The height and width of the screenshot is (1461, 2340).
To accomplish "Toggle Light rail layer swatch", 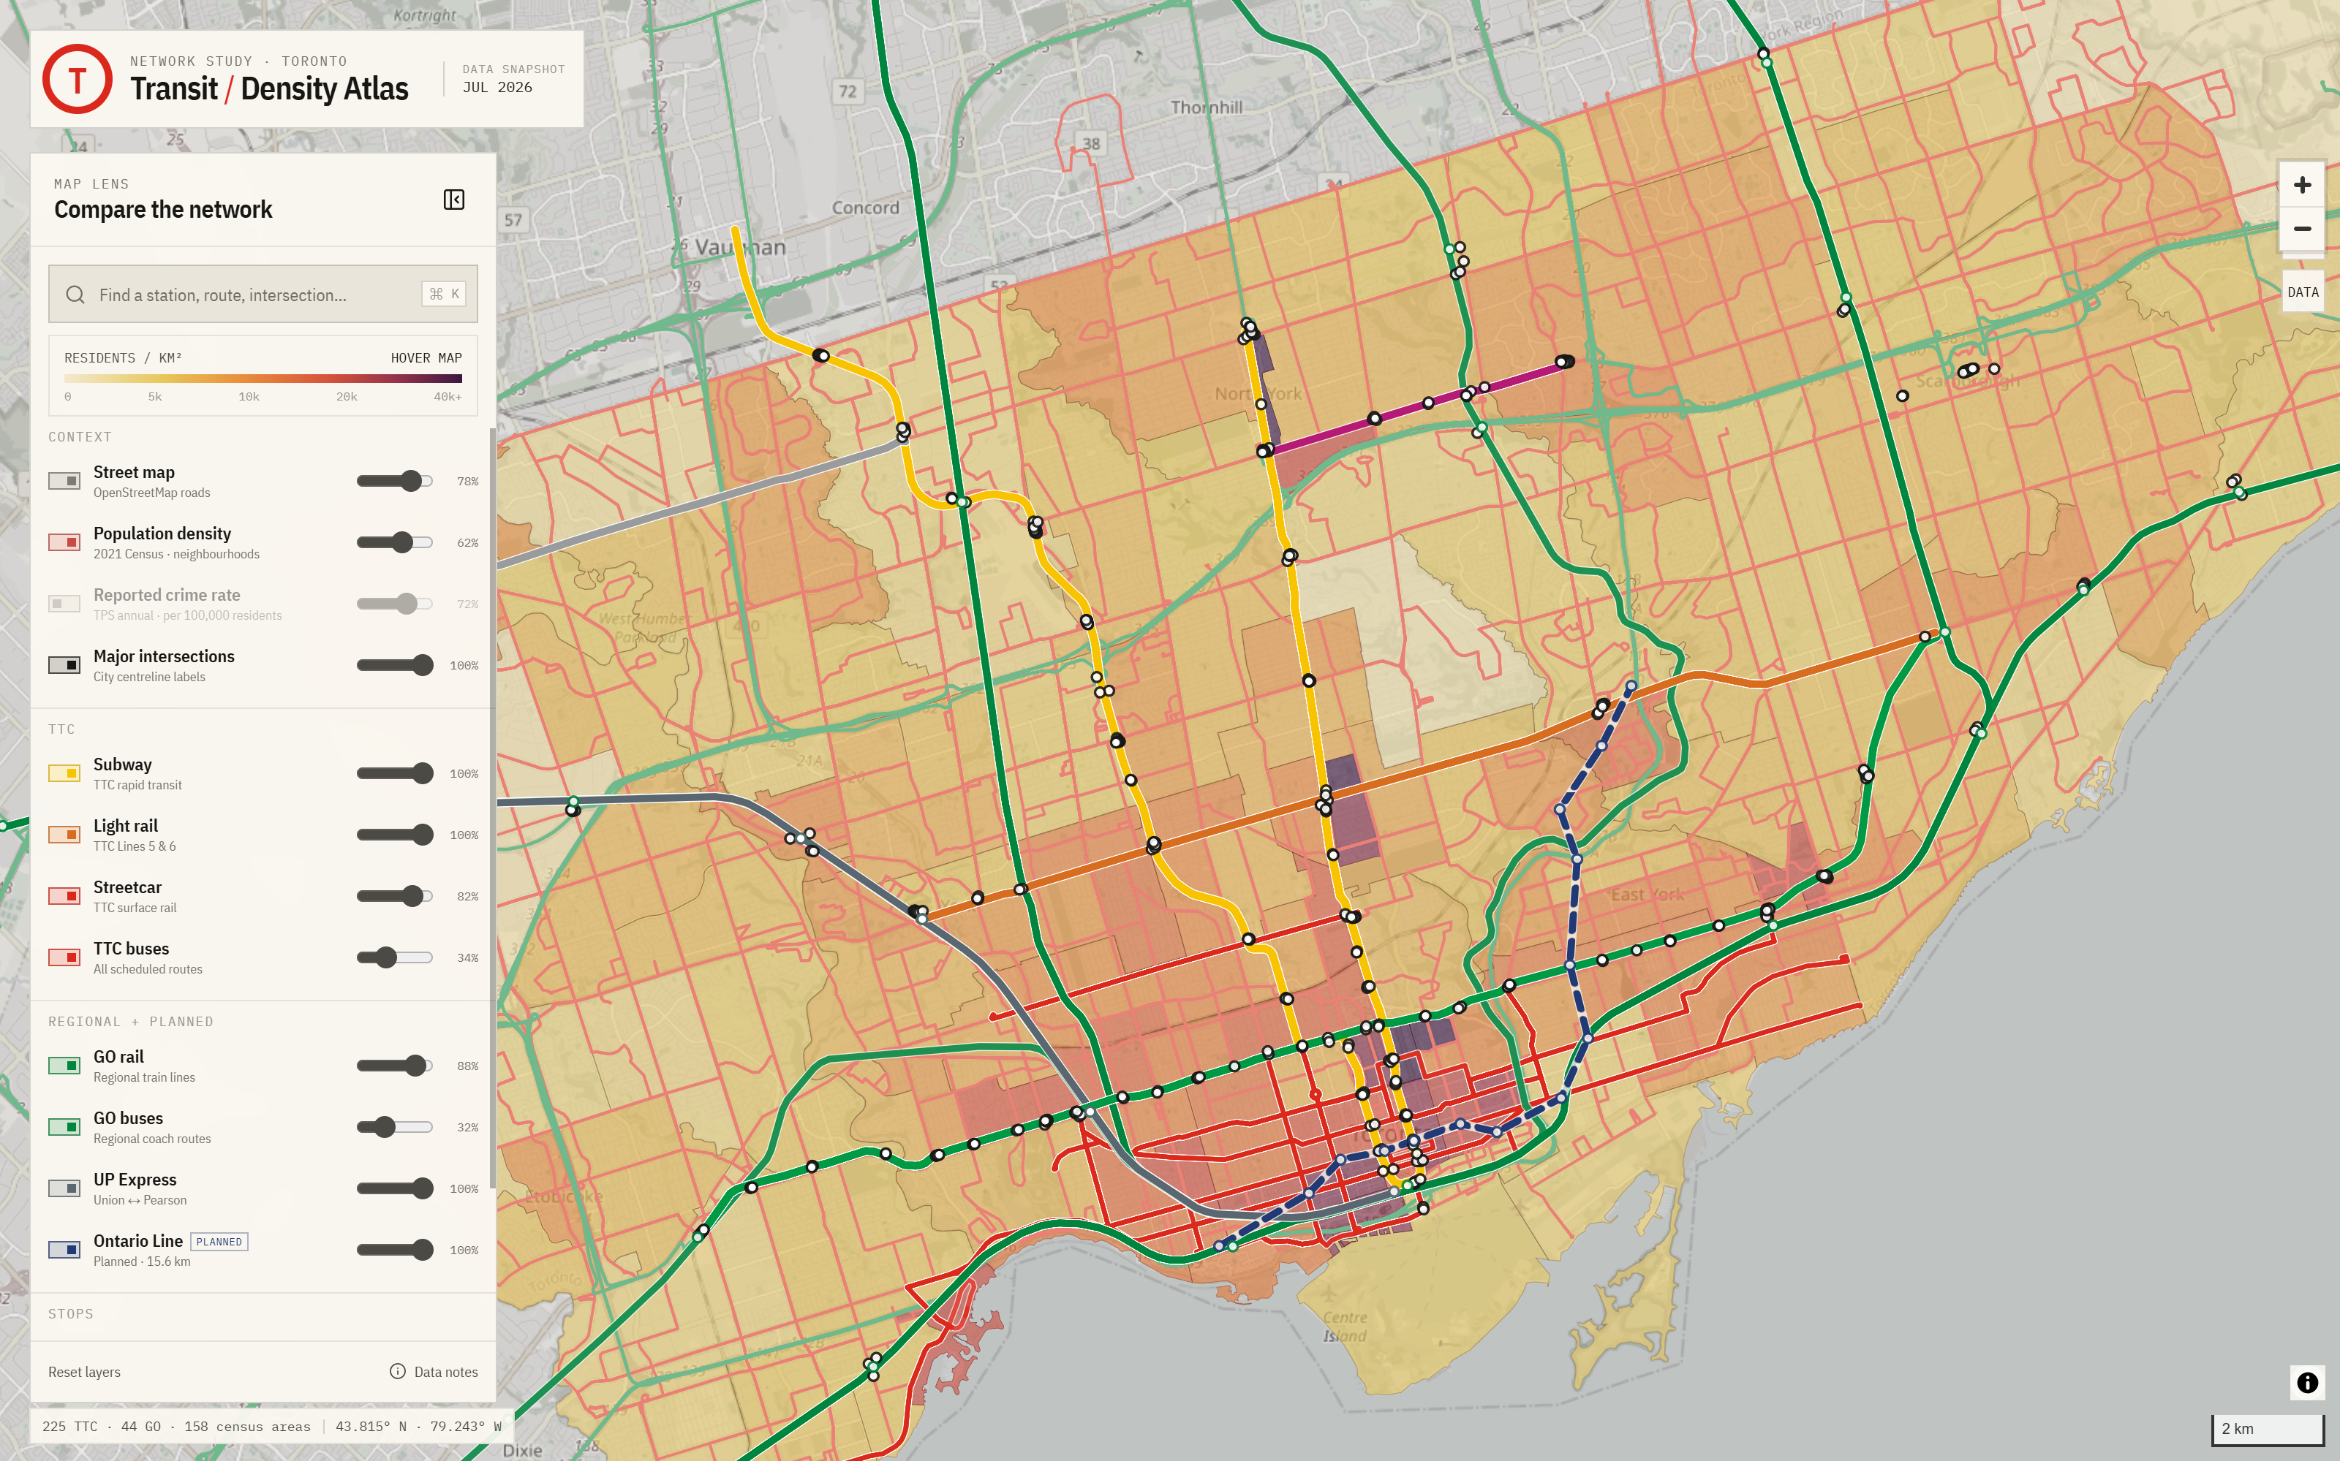I will click(x=65, y=835).
